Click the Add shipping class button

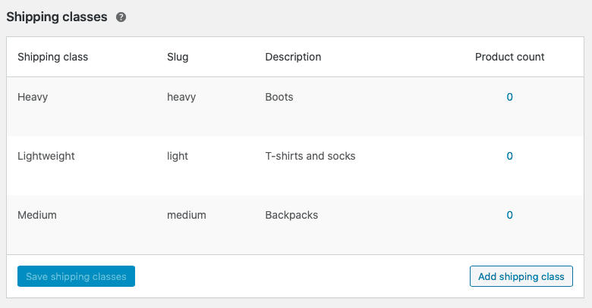pyautogui.click(x=521, y=276)
